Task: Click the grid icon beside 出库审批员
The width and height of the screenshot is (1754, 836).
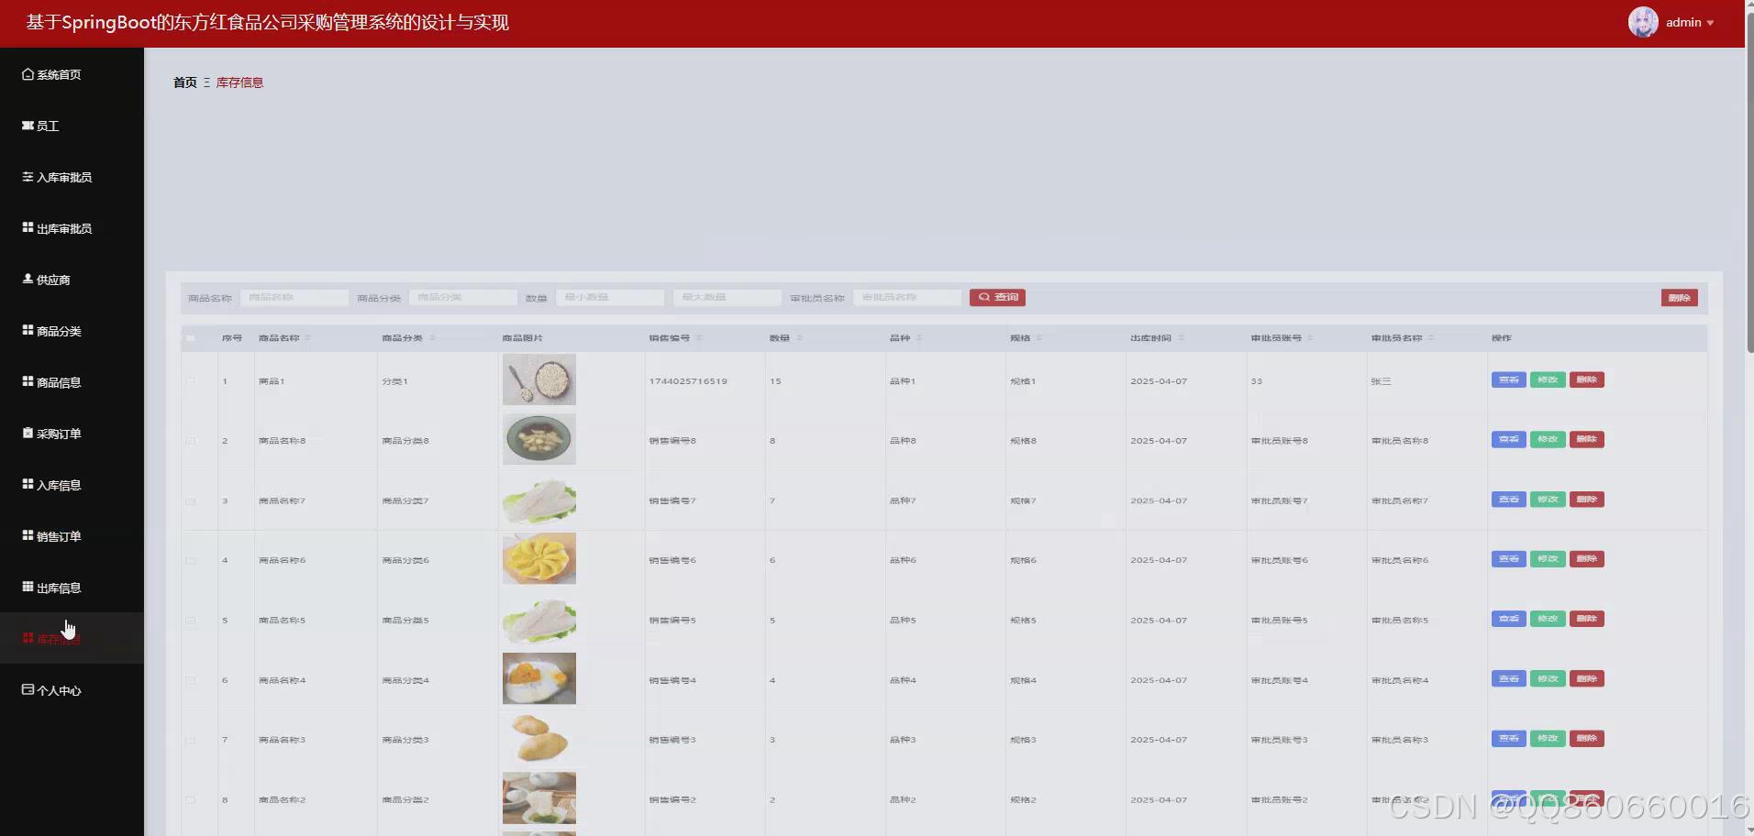Action: [28, 227]
